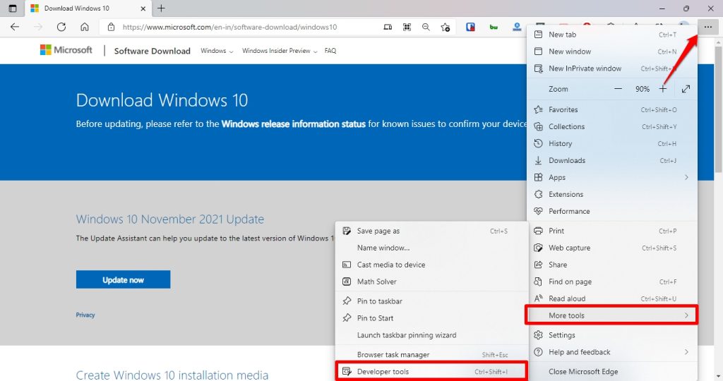Open Downloads from the menu

(x=611, y=160)
